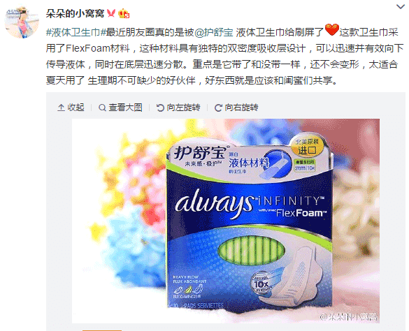409x331 pixels.
Task: Click the clockwise rotate arrow icon
Action: (x=218, y=108)
